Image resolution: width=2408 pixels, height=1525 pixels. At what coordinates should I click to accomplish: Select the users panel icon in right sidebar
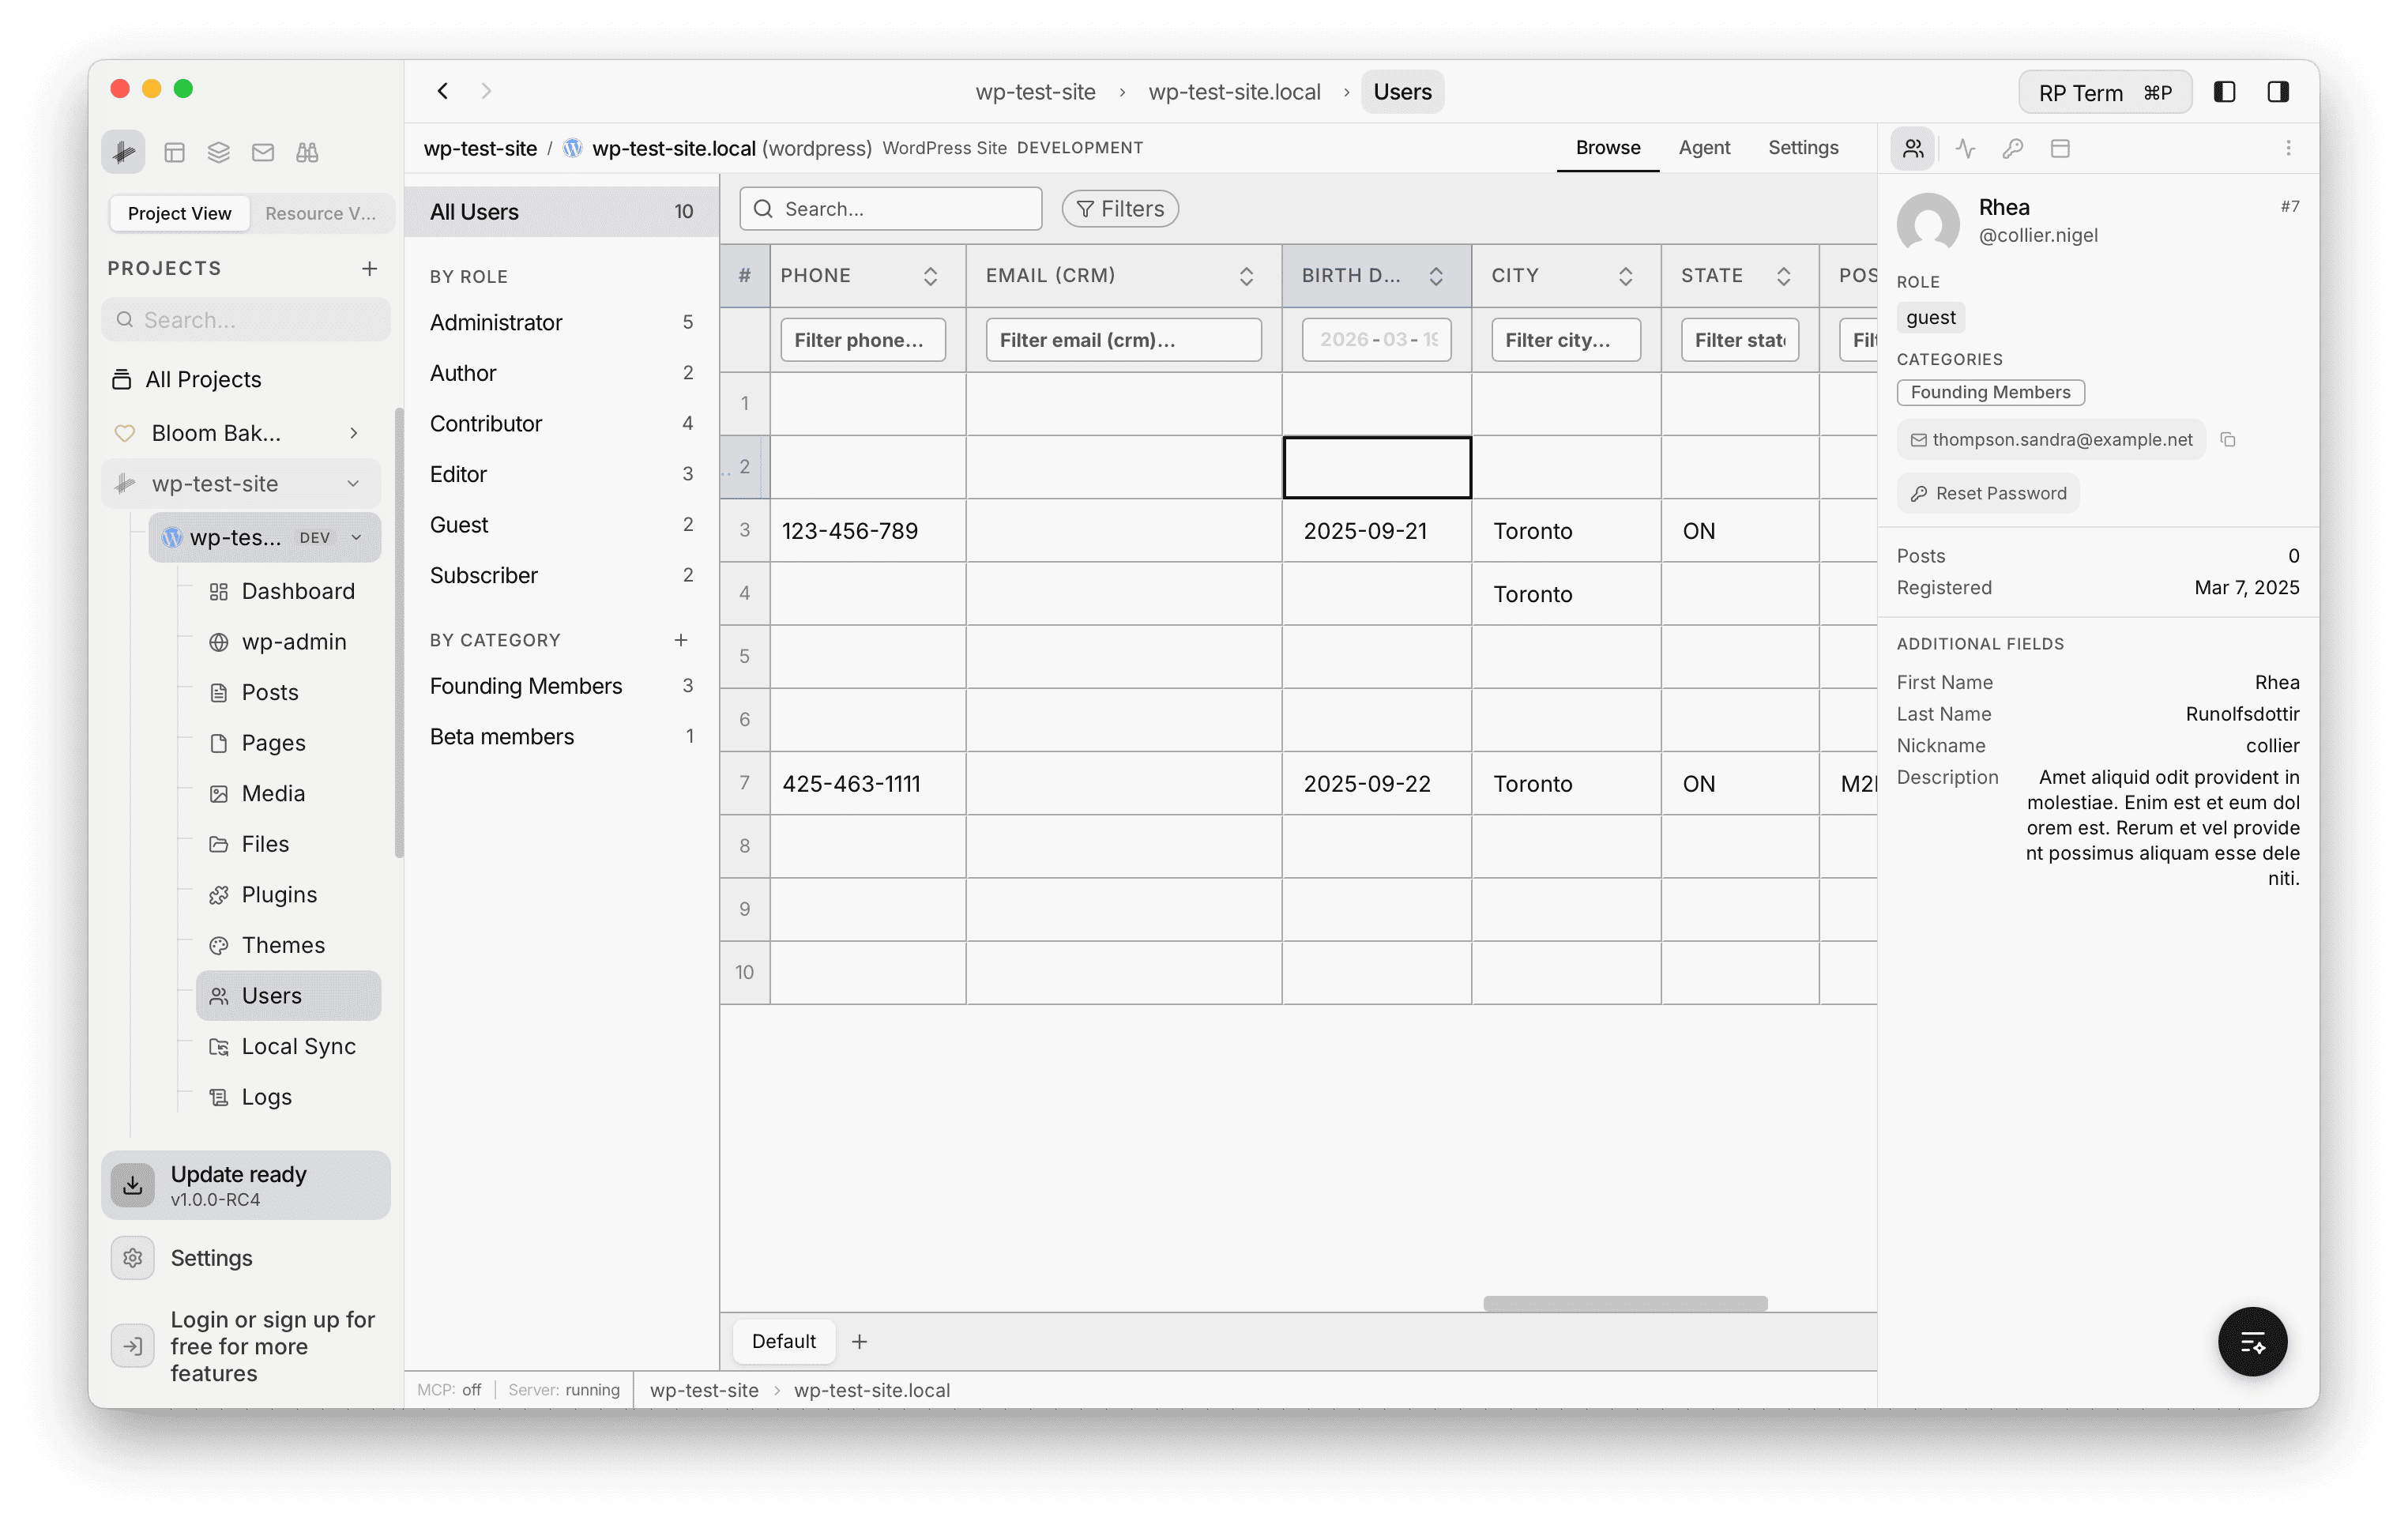point(1913,147)
